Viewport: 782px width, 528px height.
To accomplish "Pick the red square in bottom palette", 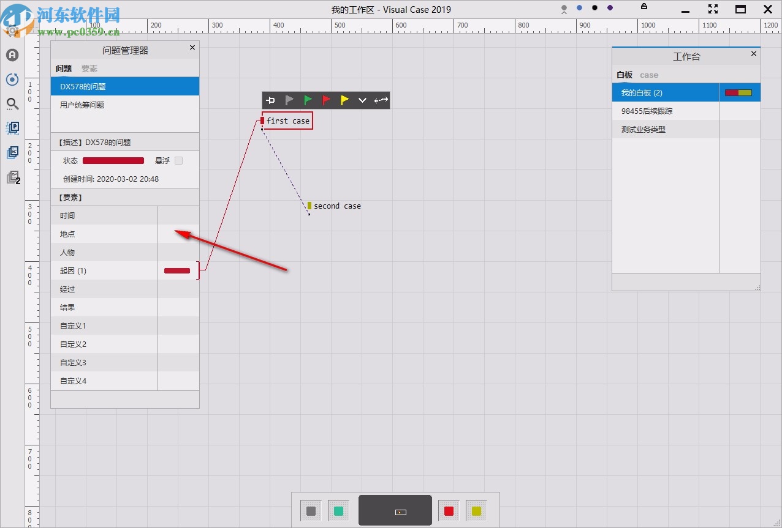I will pos(449,511).
